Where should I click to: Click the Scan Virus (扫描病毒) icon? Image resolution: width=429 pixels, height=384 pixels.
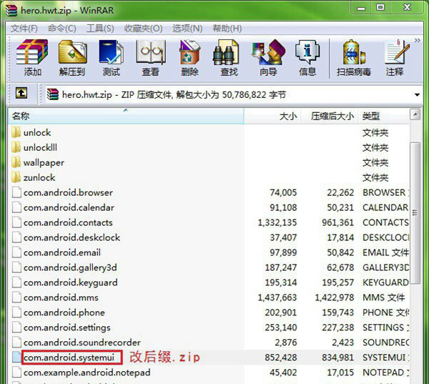coord(355,52)
